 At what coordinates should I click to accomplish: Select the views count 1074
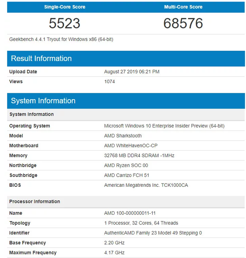point(110,81)
